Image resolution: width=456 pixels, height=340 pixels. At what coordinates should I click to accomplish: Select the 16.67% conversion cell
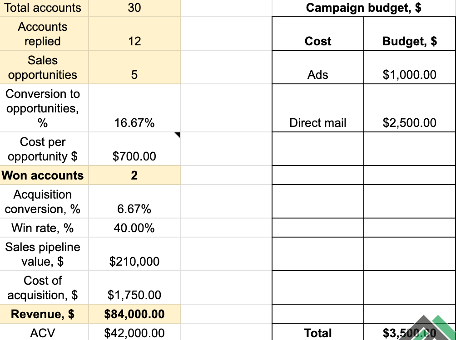134,108
